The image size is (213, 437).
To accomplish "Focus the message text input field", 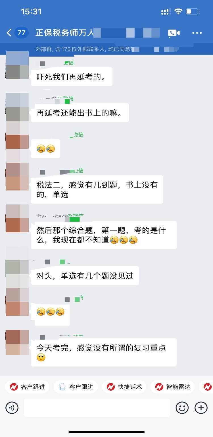I will (97, 408).
